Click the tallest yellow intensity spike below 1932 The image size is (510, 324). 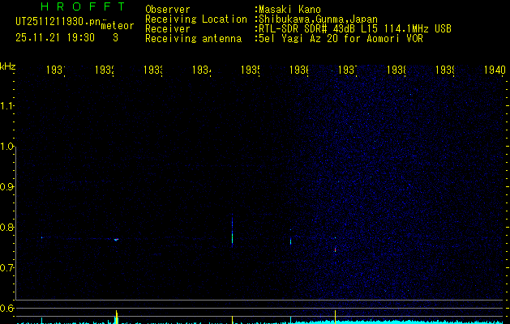(117, 317)
